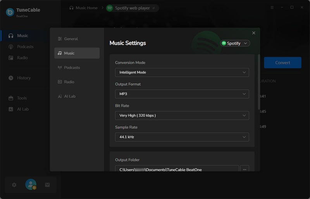Viewport: 310px width, 199px height.
Task: Click swap icon next to Spotify web player
Action: [x=153, y=8]
